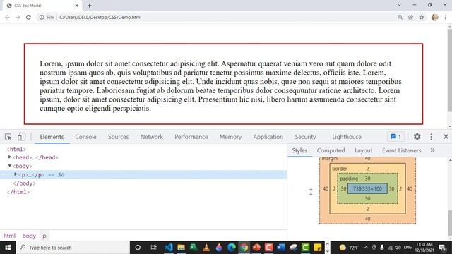This screenshot has width=452, height=254.
Task: Open a new browser tab
Action: [x=90, y=6]
